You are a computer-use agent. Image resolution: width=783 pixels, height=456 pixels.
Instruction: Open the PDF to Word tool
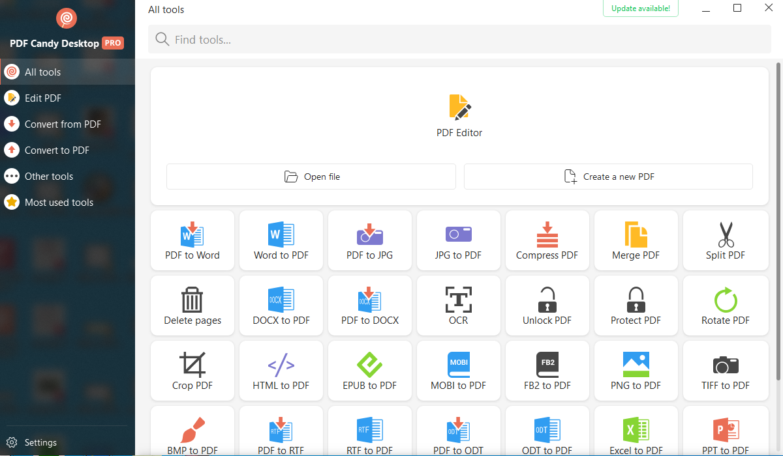tap(192, 240)
